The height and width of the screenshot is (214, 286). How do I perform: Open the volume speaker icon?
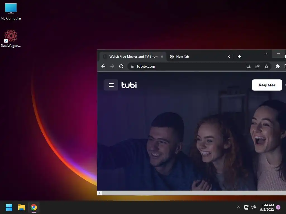[253, 207]
